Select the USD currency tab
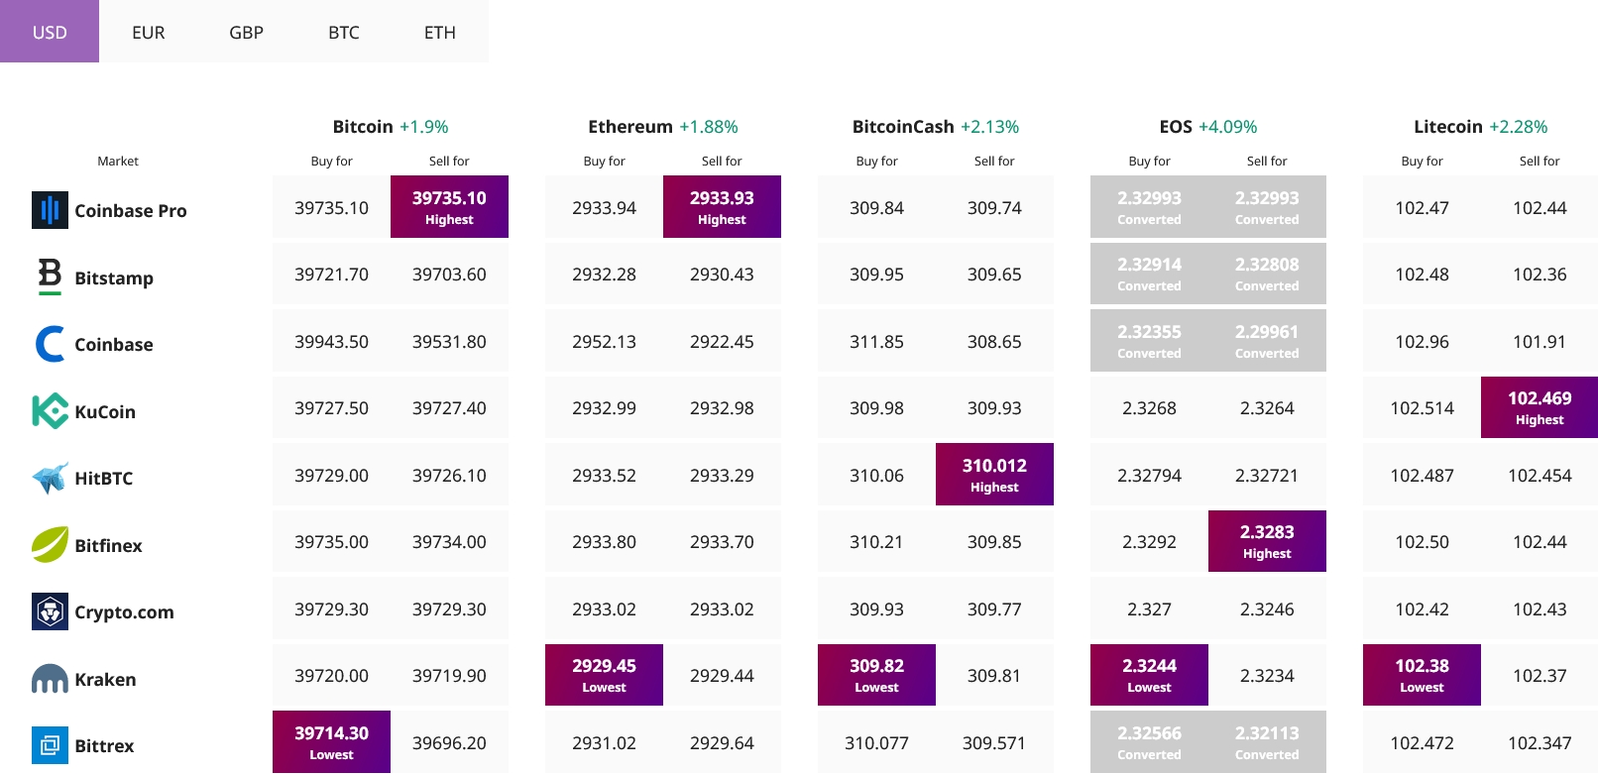Screen dimensions: 1598x774 50,32
